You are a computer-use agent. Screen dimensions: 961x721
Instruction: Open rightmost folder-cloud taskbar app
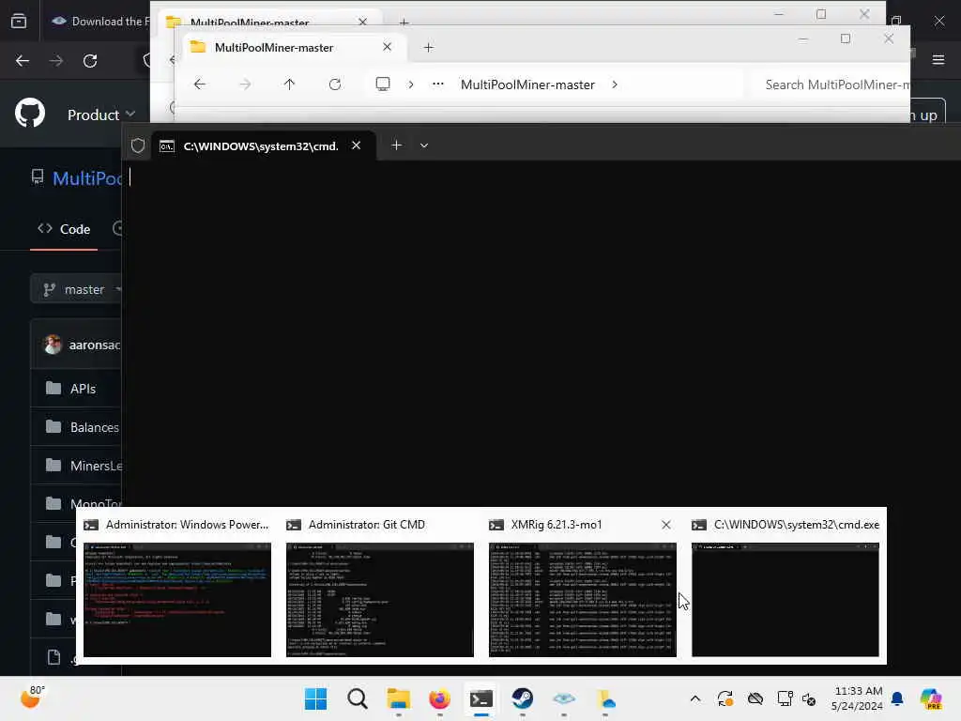click(605, 698)
